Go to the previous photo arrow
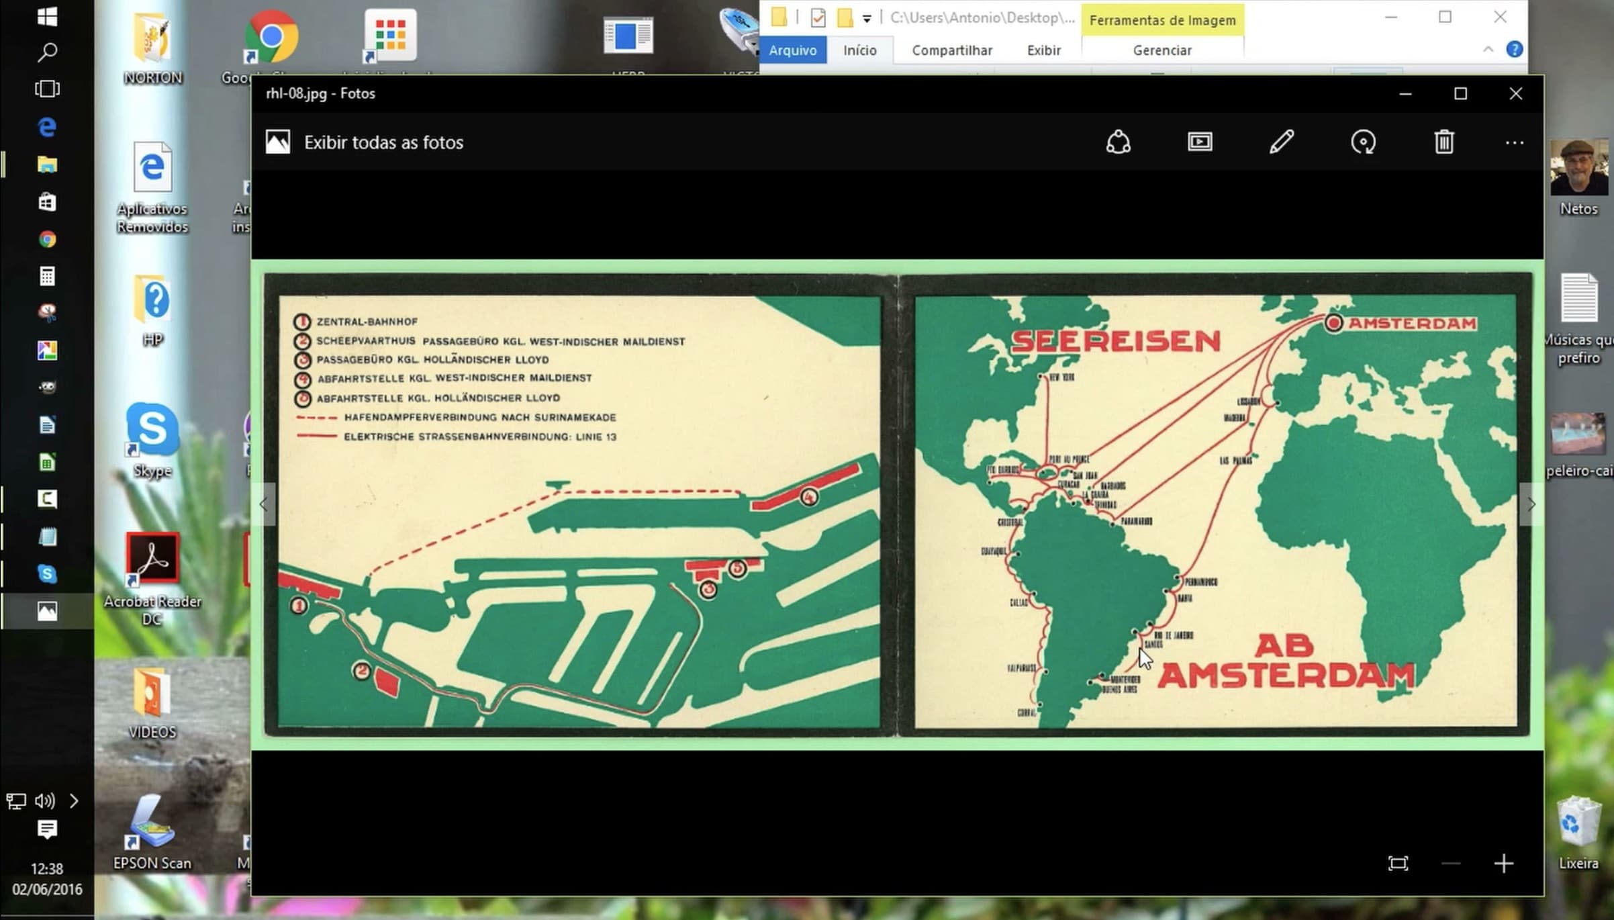The height and width of the screenshot is (920, 1614). (x=263, y=504)
